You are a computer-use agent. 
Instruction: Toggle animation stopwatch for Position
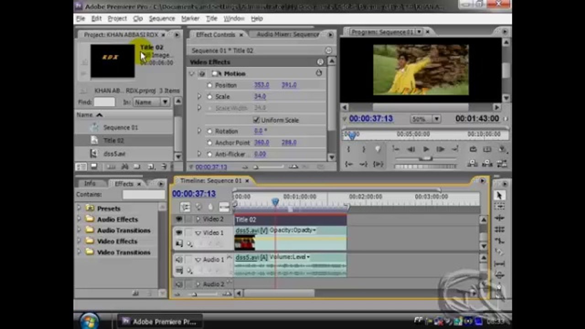(210, 85)
